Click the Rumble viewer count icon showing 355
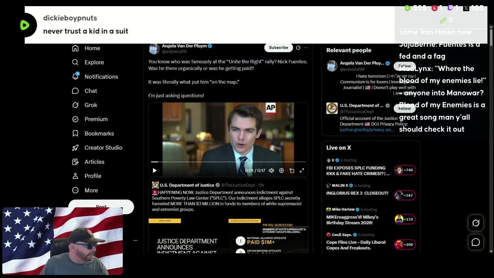This screenshot has height=278, width=494. click(x=408, y=8)
